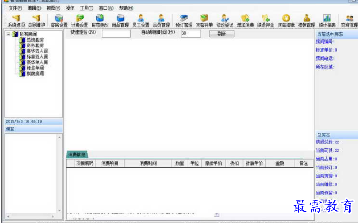Screen dimensions: 358x223
Task: Click 续退押金 toolbar icon
Action: pyautogui.click(x=265, y=21)
